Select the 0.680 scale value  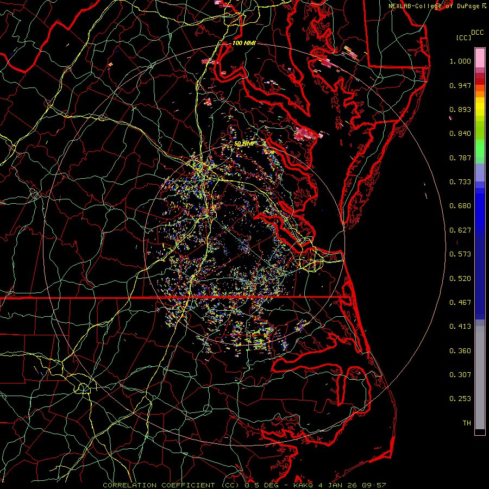(x=460, y=206)
